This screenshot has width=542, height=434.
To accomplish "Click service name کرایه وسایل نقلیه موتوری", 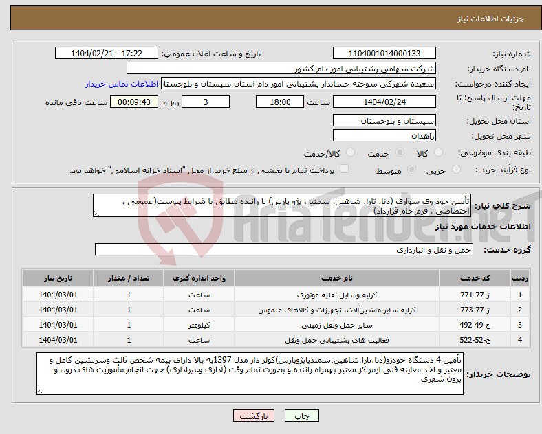I will 337,295.
